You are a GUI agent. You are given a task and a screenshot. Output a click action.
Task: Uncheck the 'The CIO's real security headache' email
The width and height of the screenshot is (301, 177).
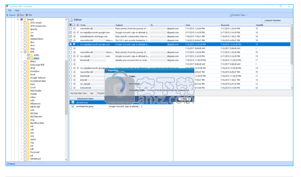(70, 40)
